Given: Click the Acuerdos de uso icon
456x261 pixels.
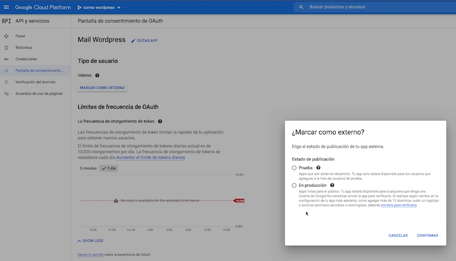Looking at the screenshot, I should [6, 94].
